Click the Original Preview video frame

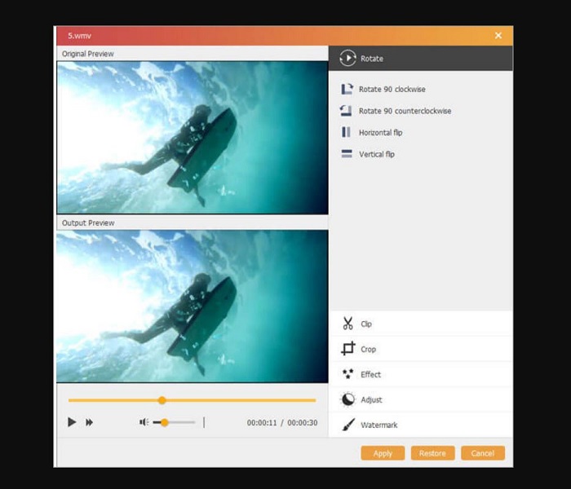pos(193,138)
